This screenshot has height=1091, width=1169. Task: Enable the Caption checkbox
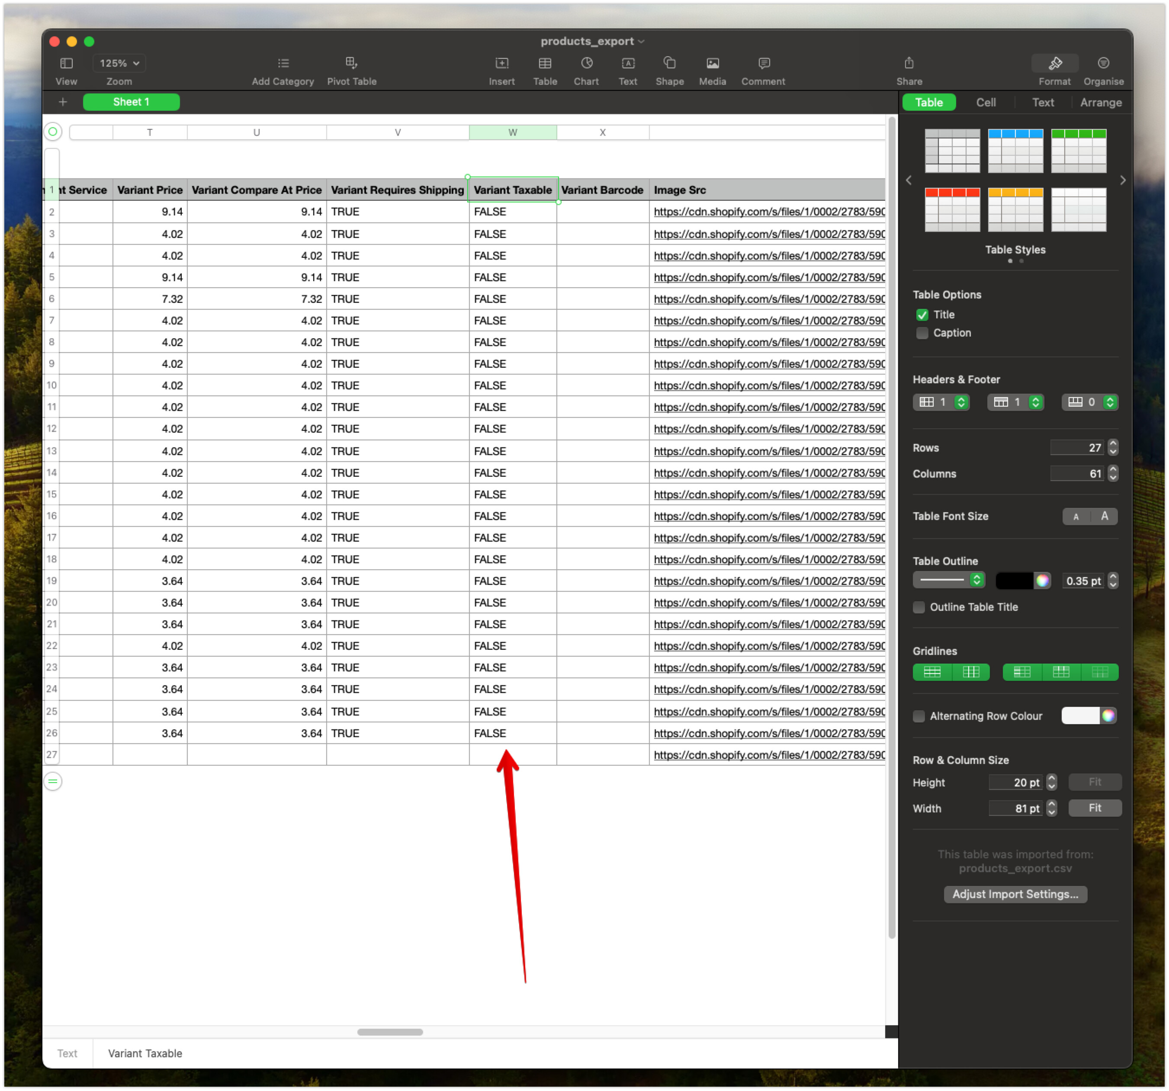coord(922,333)
